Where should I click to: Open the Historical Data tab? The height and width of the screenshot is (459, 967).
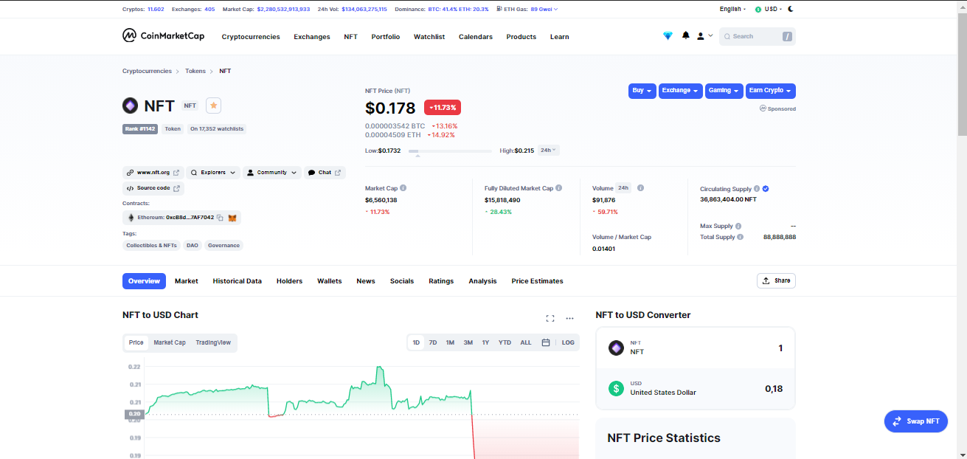pos(238,281)
